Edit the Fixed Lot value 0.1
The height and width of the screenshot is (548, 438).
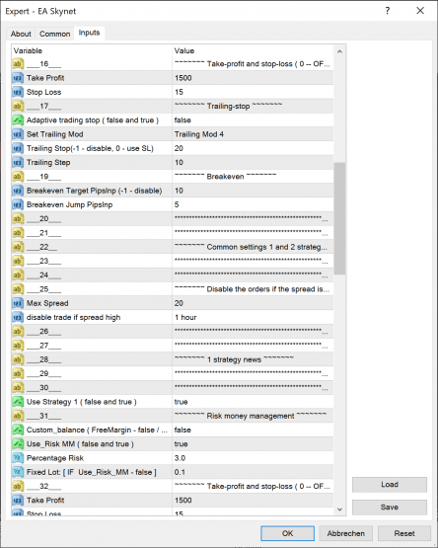[253, 472]
